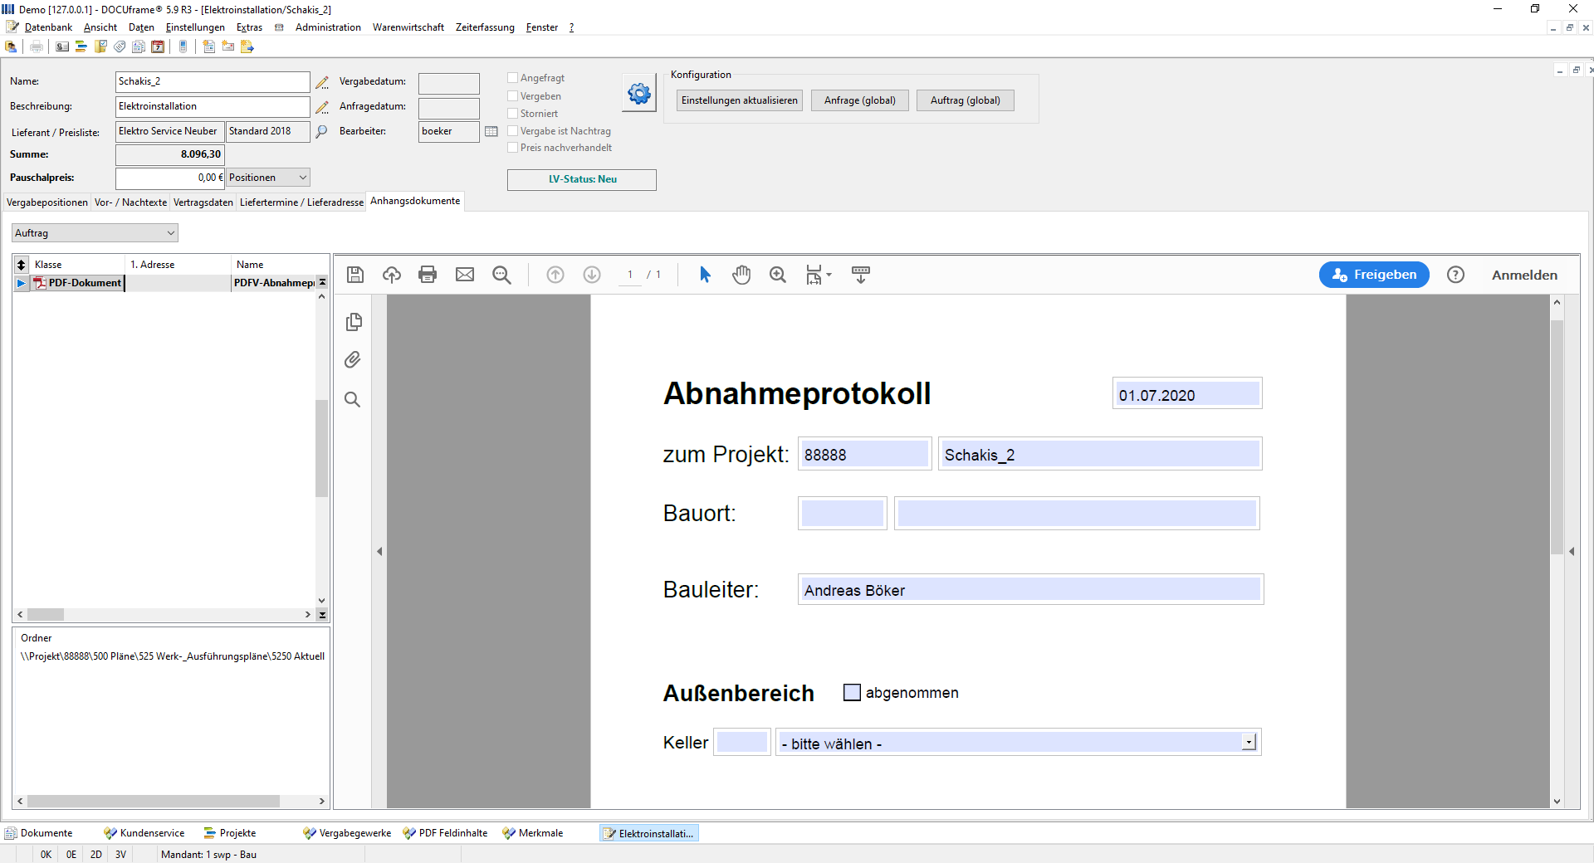Click the zoom-in magnifier in PDF toolbar

pos(778,275)
